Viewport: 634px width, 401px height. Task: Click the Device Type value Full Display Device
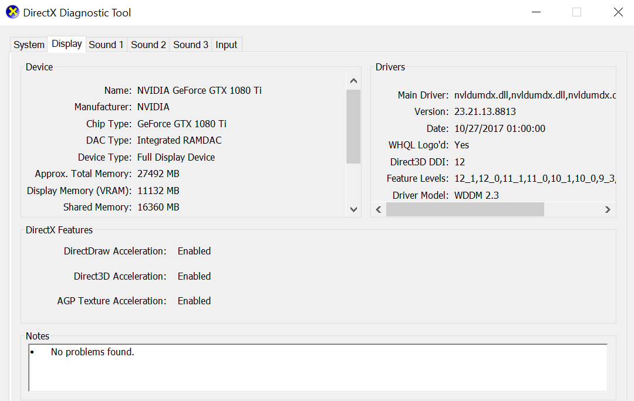pyautogui.click(x=176, y=158)
